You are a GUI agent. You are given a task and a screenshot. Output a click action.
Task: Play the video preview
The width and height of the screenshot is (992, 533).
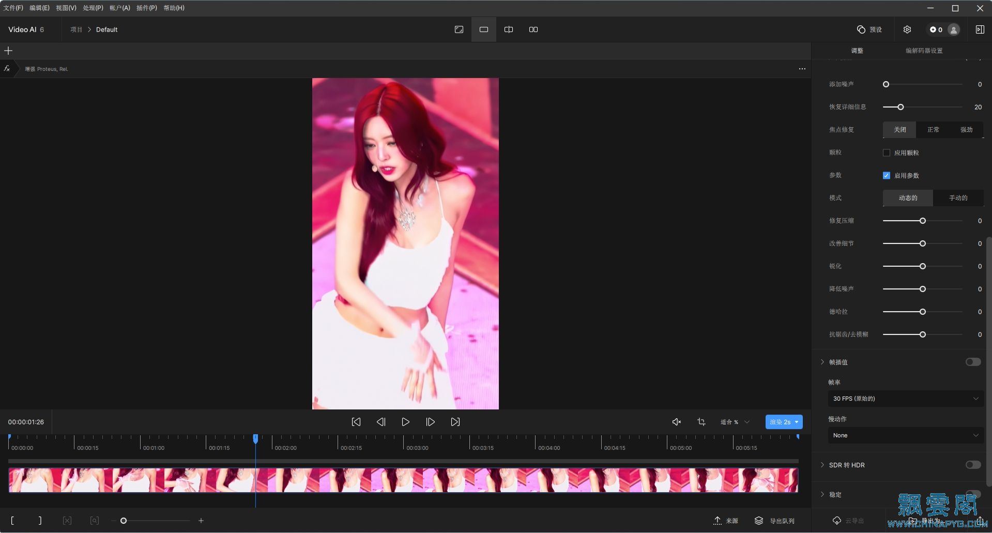[406, 422]
